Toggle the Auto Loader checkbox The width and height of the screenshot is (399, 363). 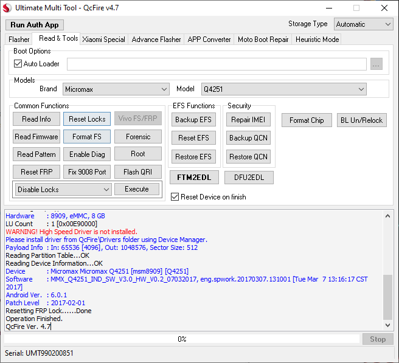(x=18, y=64)
